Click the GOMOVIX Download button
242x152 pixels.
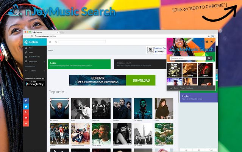(x=141, y=80)
